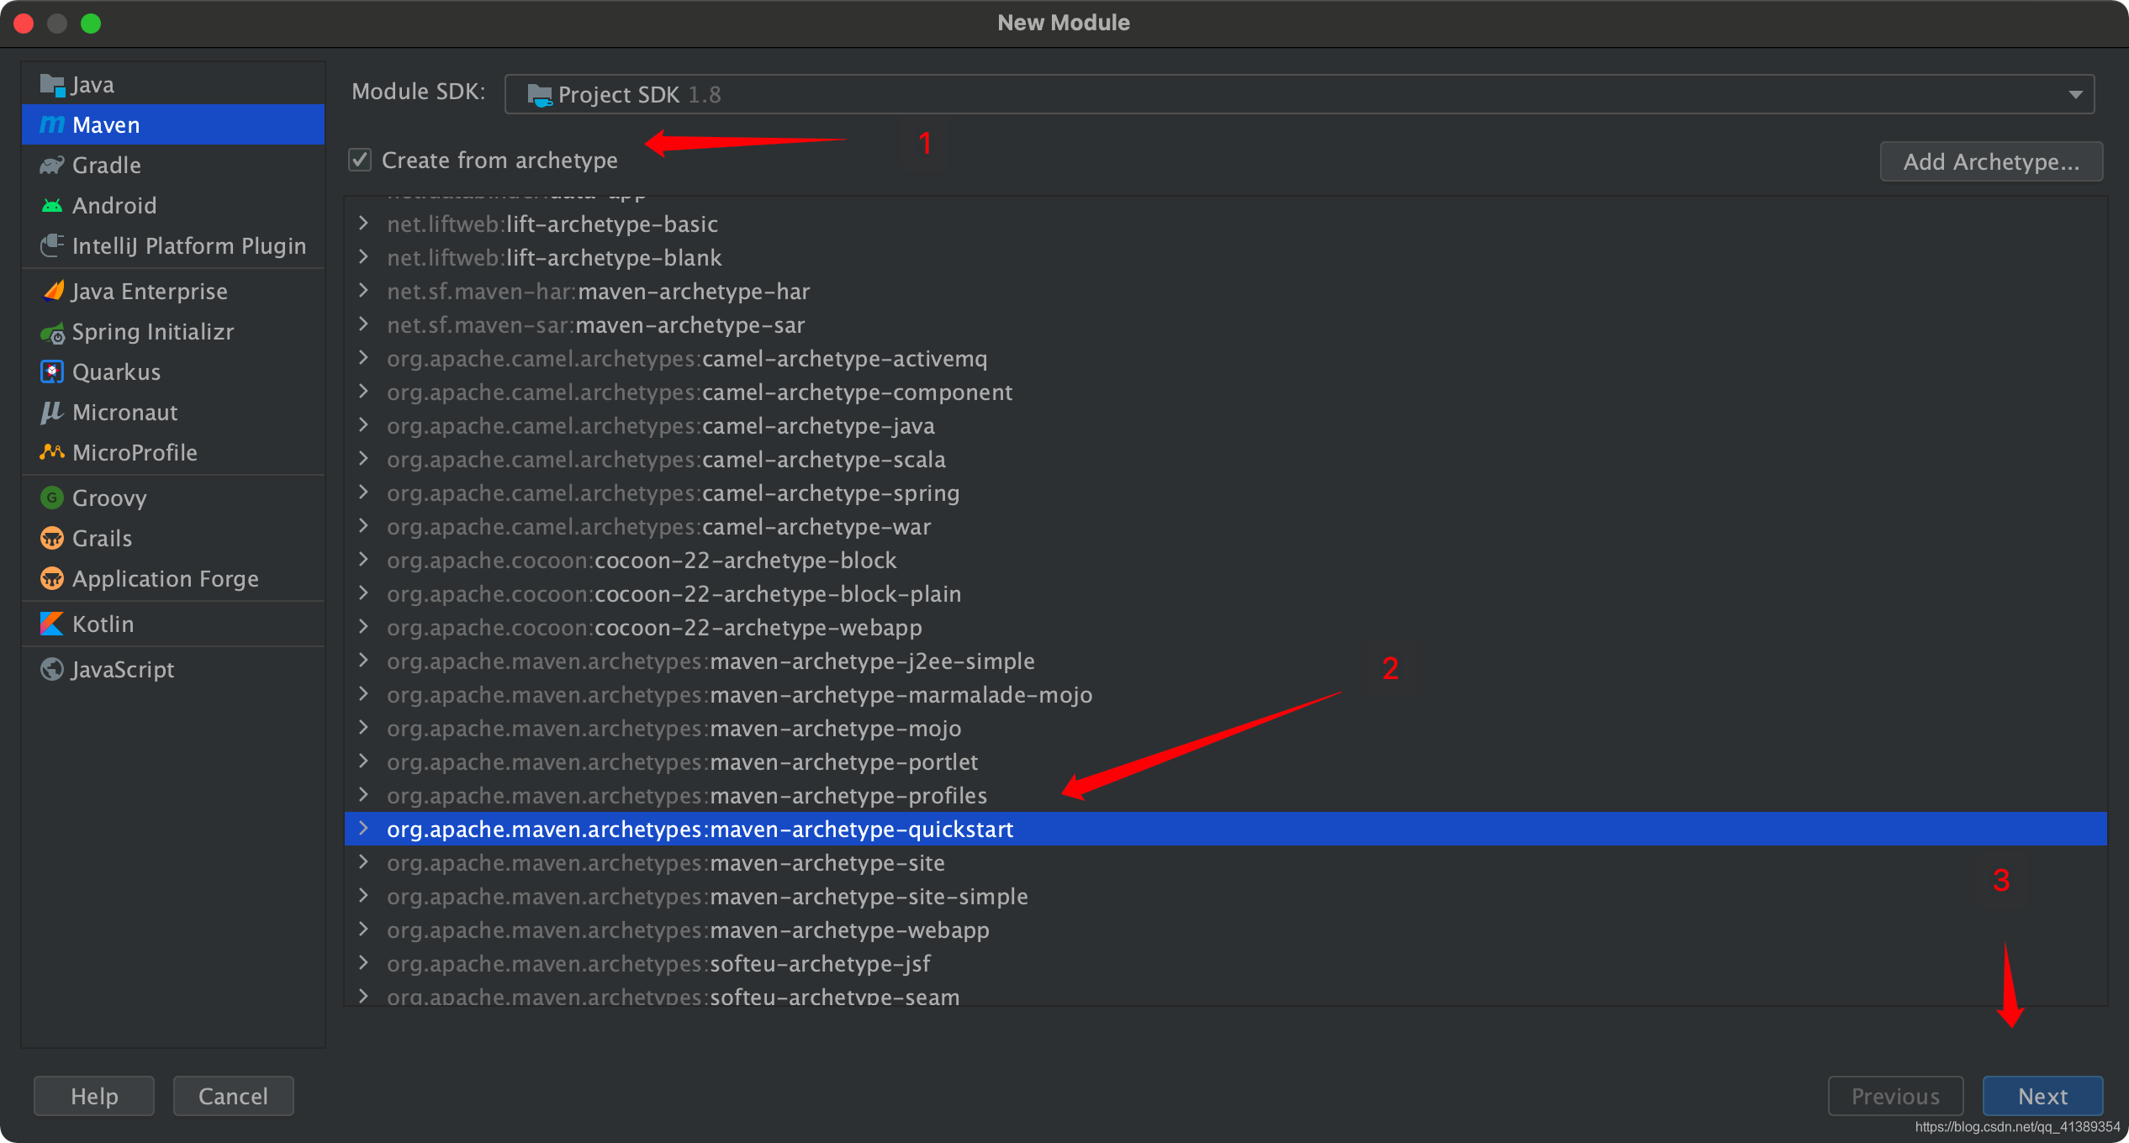Click the Maven 'm' icon
Viewport: 2129px width, 1143px height.
click(52, 124)
